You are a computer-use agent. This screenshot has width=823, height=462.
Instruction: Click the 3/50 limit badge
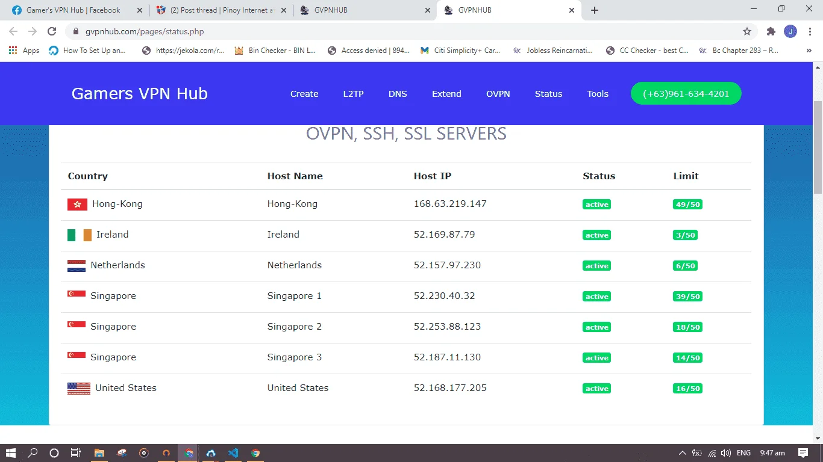pos(685,235)
